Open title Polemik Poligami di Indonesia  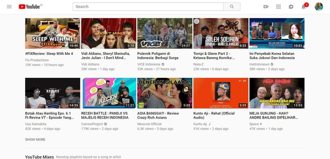[158, 56]
